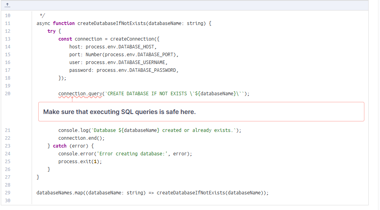This screenshot has width=380, height=210.
Task: Click the createDatabaseIfNotExists function declaration on line 11
Action: [x=124, y=23]
